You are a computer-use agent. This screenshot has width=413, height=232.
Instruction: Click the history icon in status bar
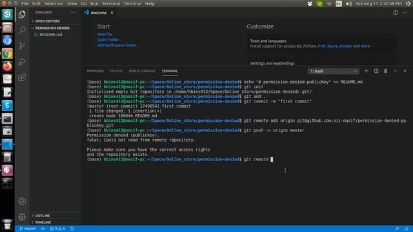coord(72,229)
